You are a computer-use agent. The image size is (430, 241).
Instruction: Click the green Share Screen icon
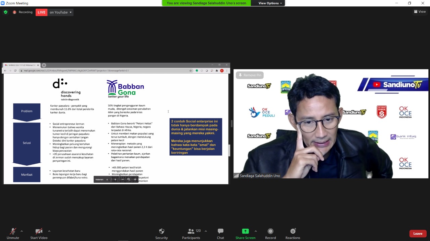(x=245, y=231)
